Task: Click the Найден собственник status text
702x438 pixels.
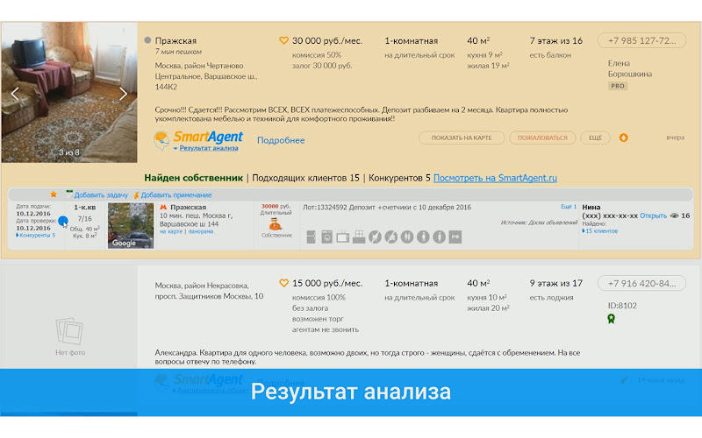Action: tap(193, 178)
